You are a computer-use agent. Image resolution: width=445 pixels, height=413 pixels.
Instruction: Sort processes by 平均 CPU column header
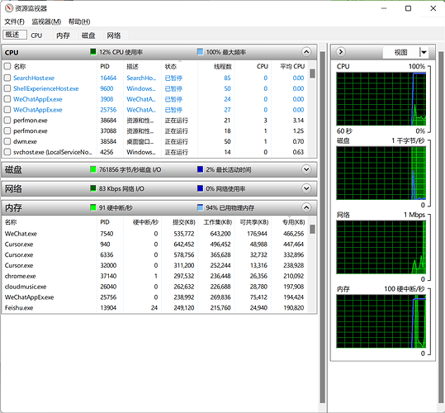click(x=292, y=66)
